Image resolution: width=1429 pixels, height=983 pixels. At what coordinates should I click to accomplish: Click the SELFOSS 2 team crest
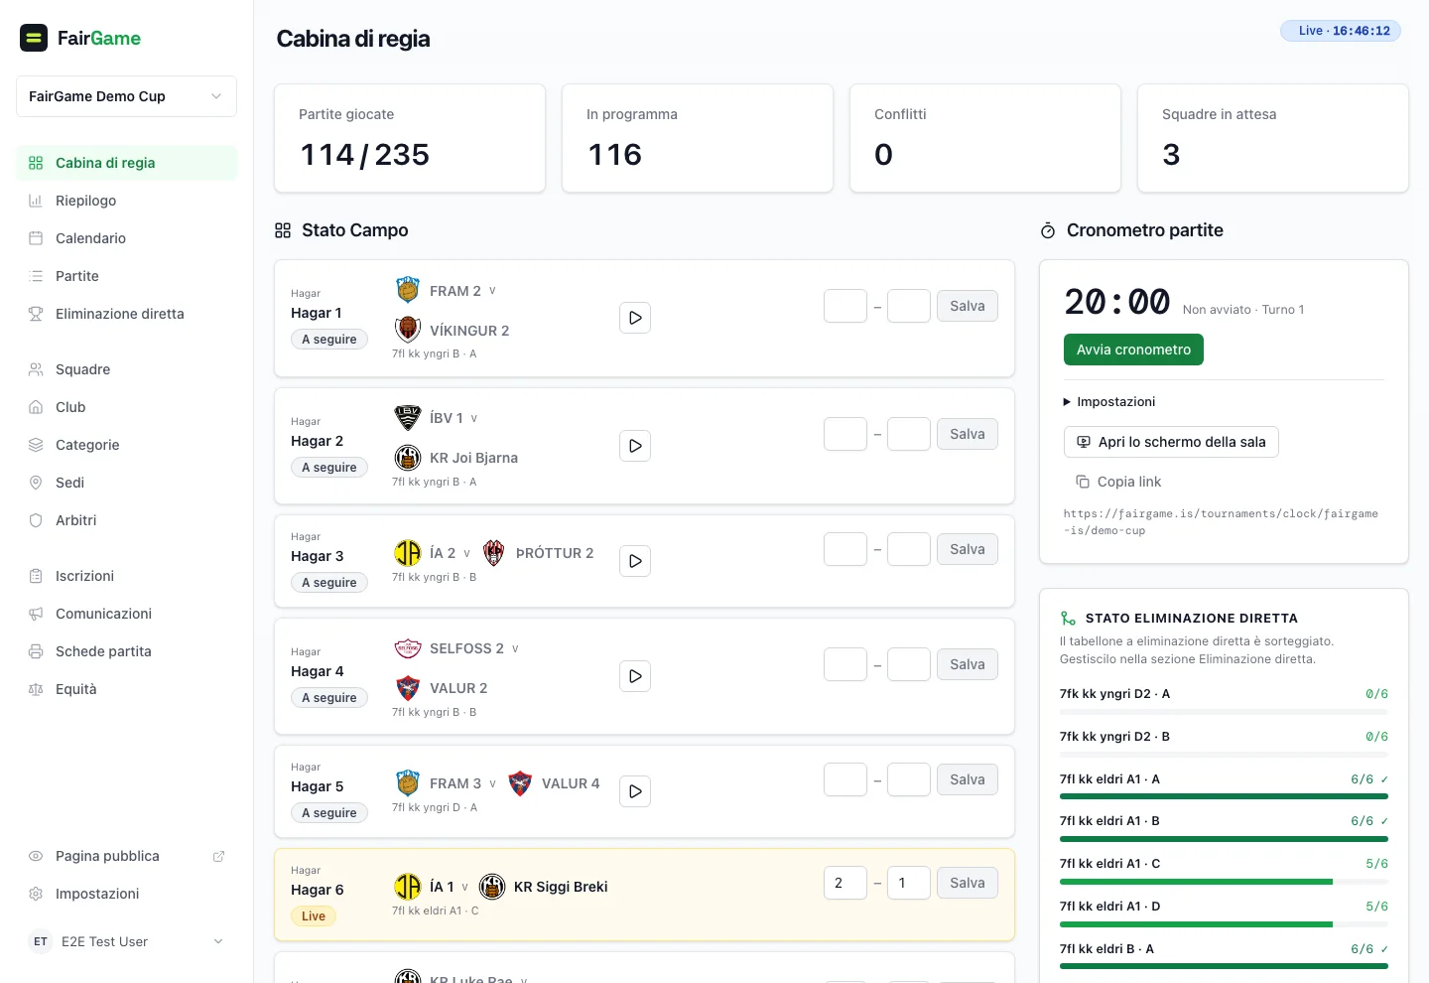coord(408,648)
